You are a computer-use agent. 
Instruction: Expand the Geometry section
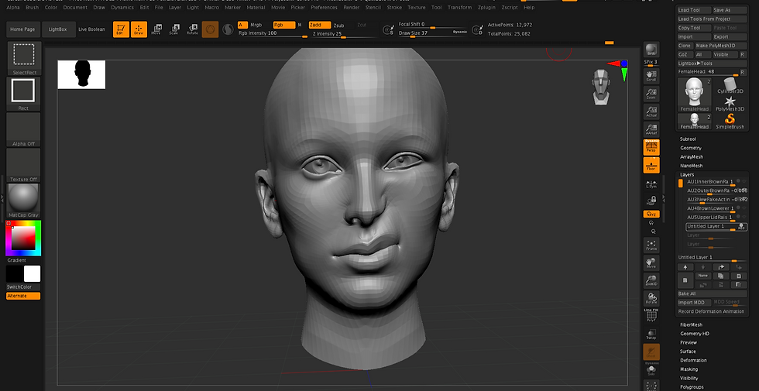pyautogui.click(x=691, y=148)
